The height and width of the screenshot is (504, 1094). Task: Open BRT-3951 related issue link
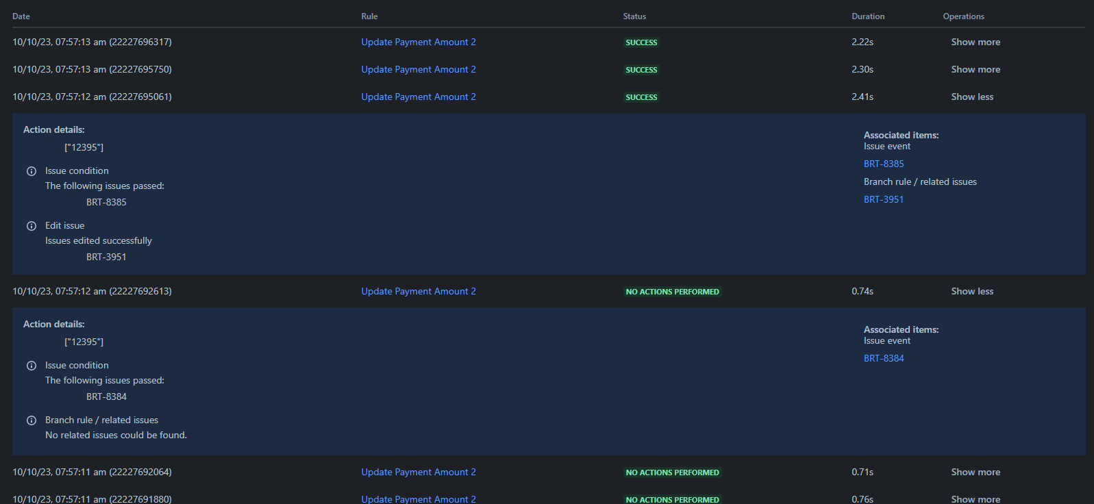[884, 199]
